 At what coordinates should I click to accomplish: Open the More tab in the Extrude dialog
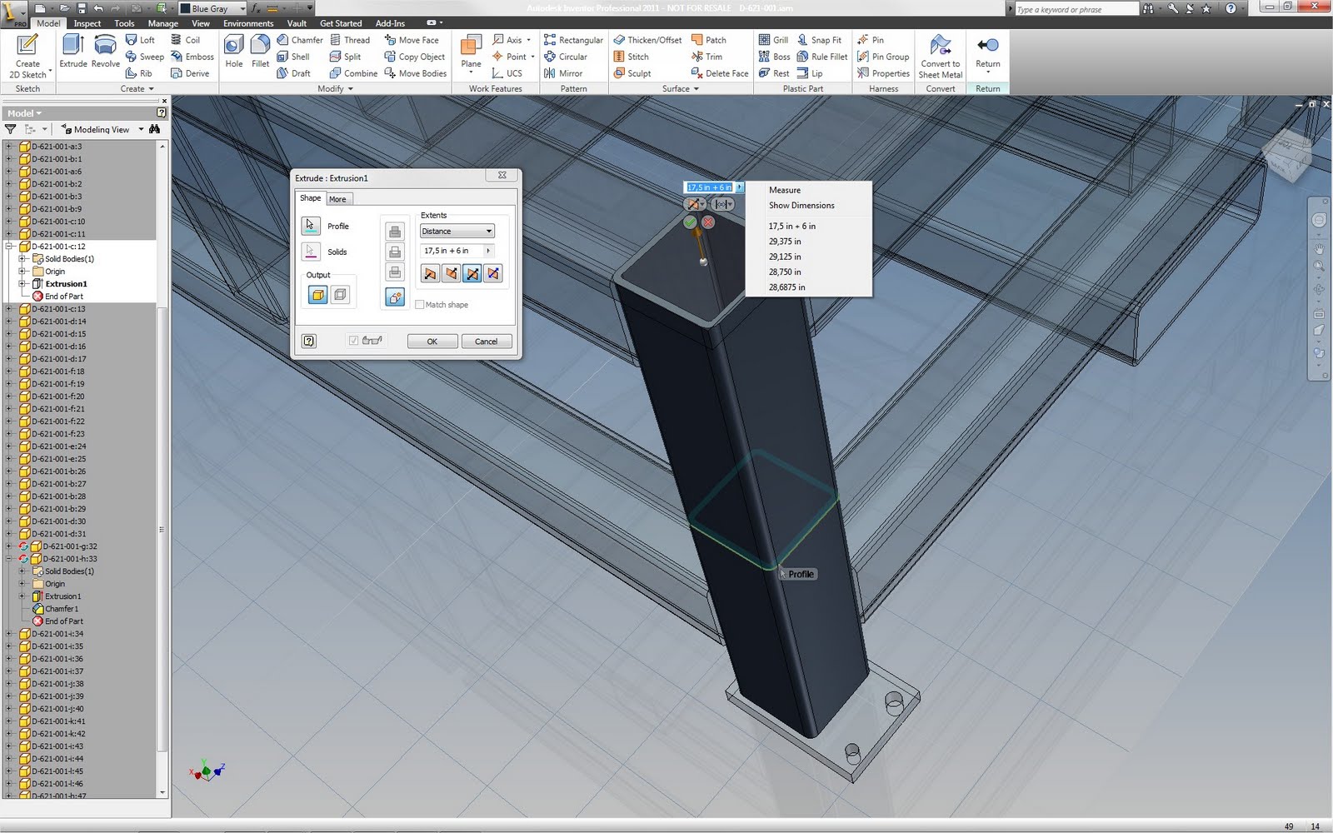point(338,198)
